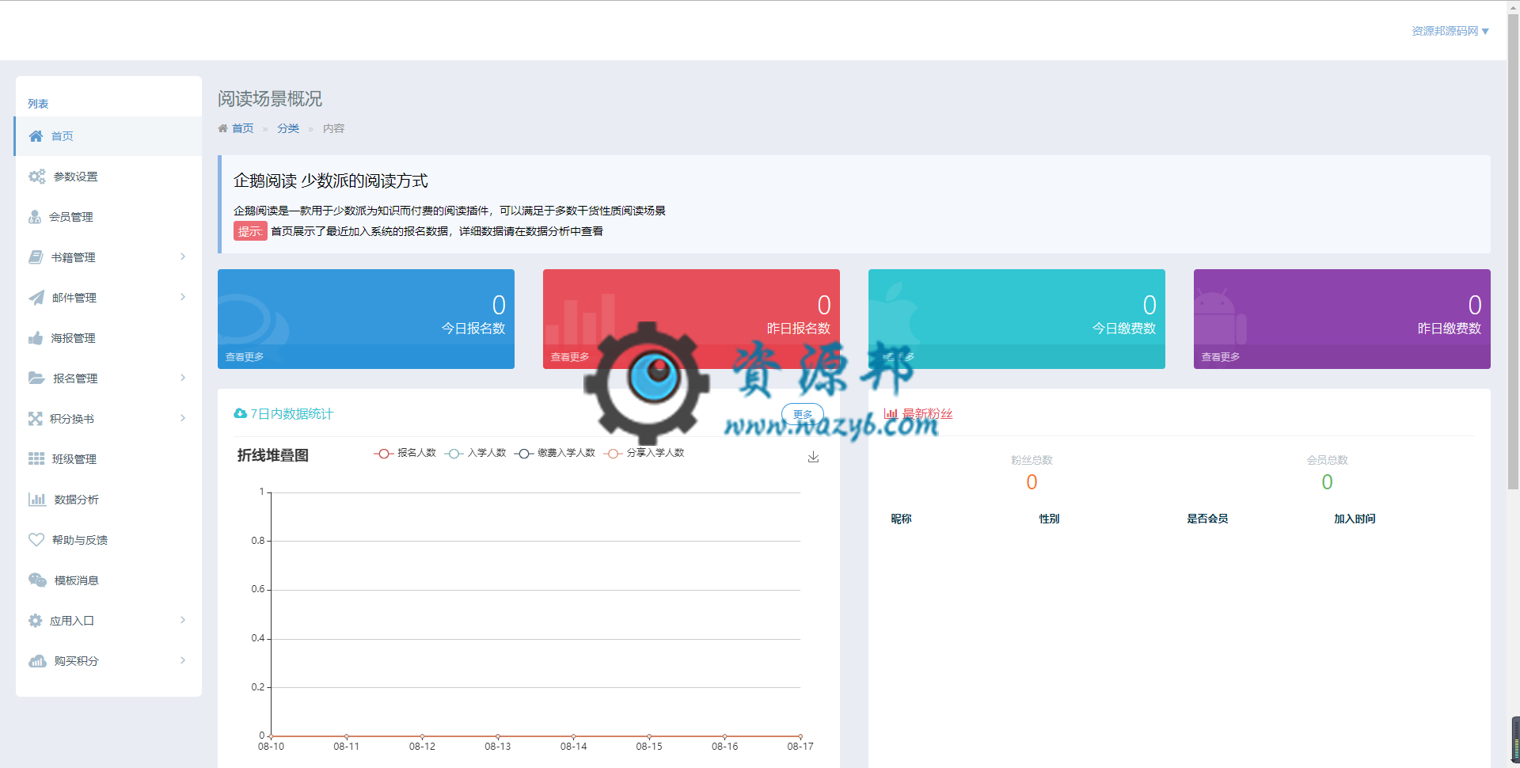1520x768 pixels.
Task: Click the thumbs-up icon for 海报管理
Action: [x=36, y=338]
